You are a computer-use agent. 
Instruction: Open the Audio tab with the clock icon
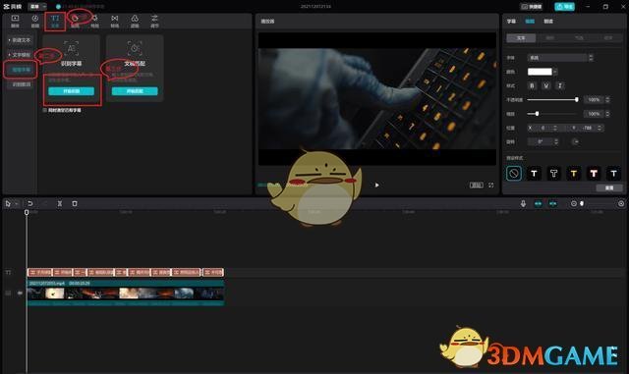[x=35, y=21]
